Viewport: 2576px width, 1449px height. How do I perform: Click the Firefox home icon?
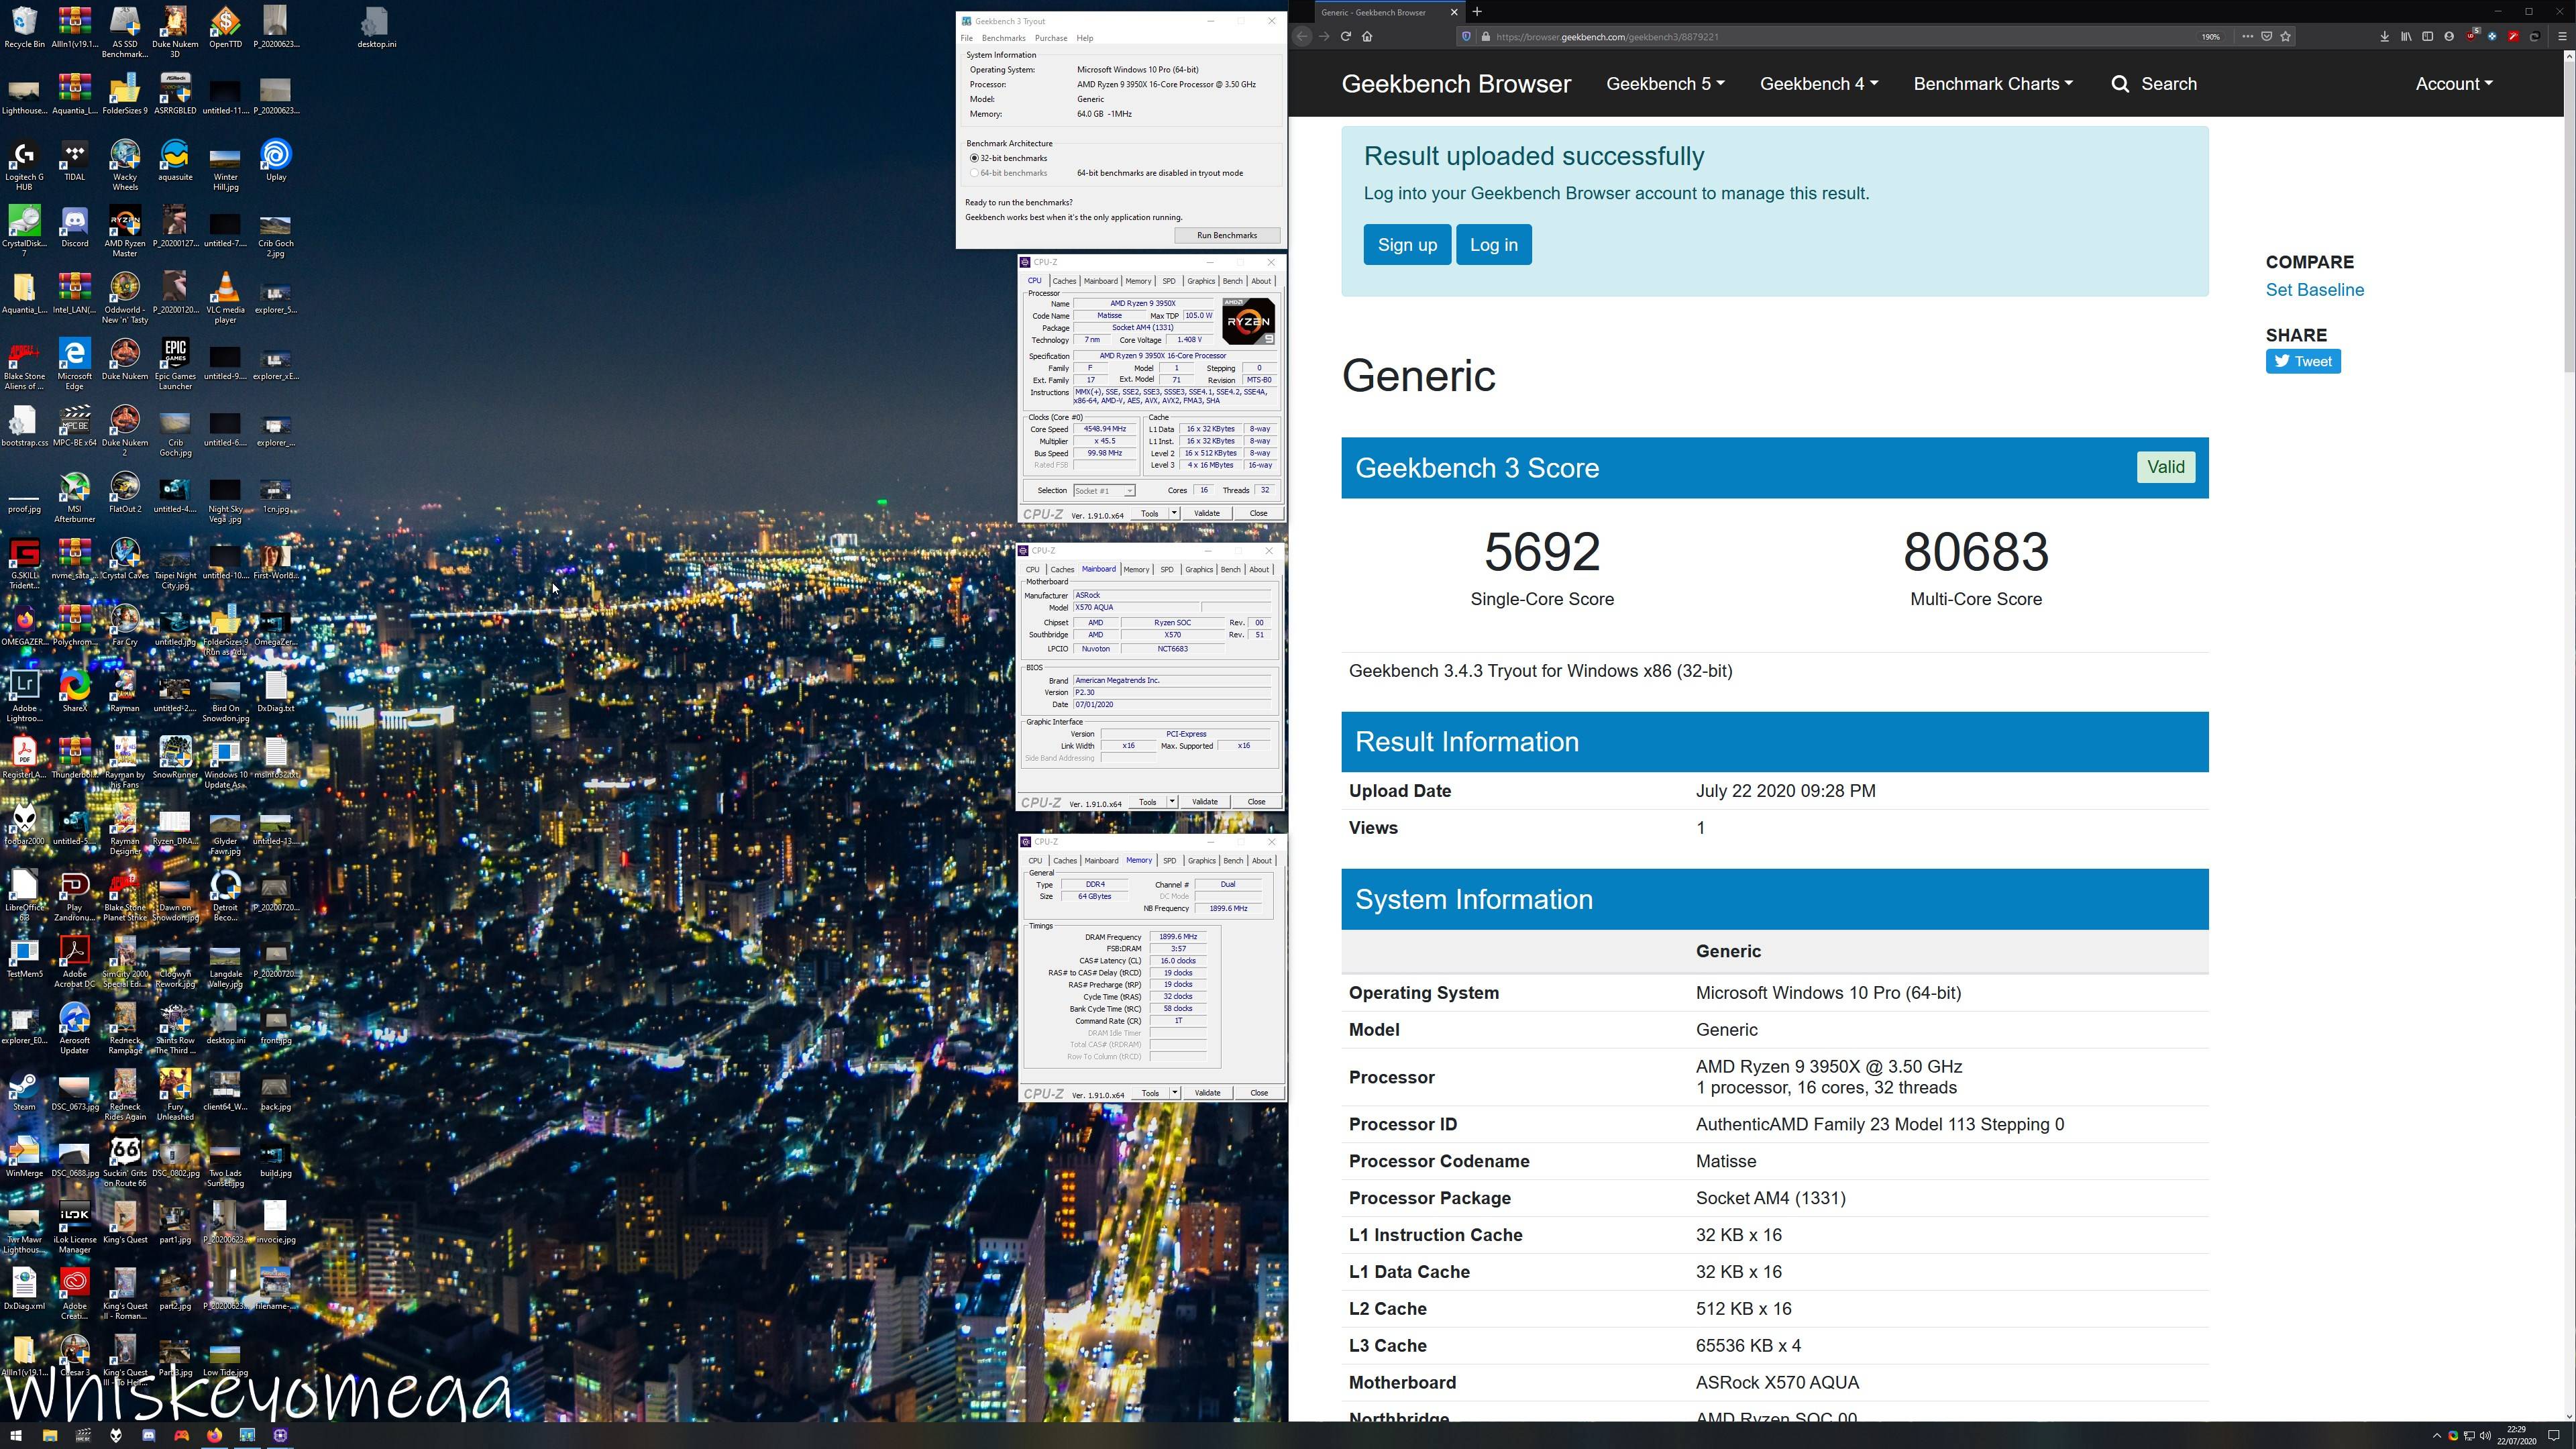(1367, 36)
